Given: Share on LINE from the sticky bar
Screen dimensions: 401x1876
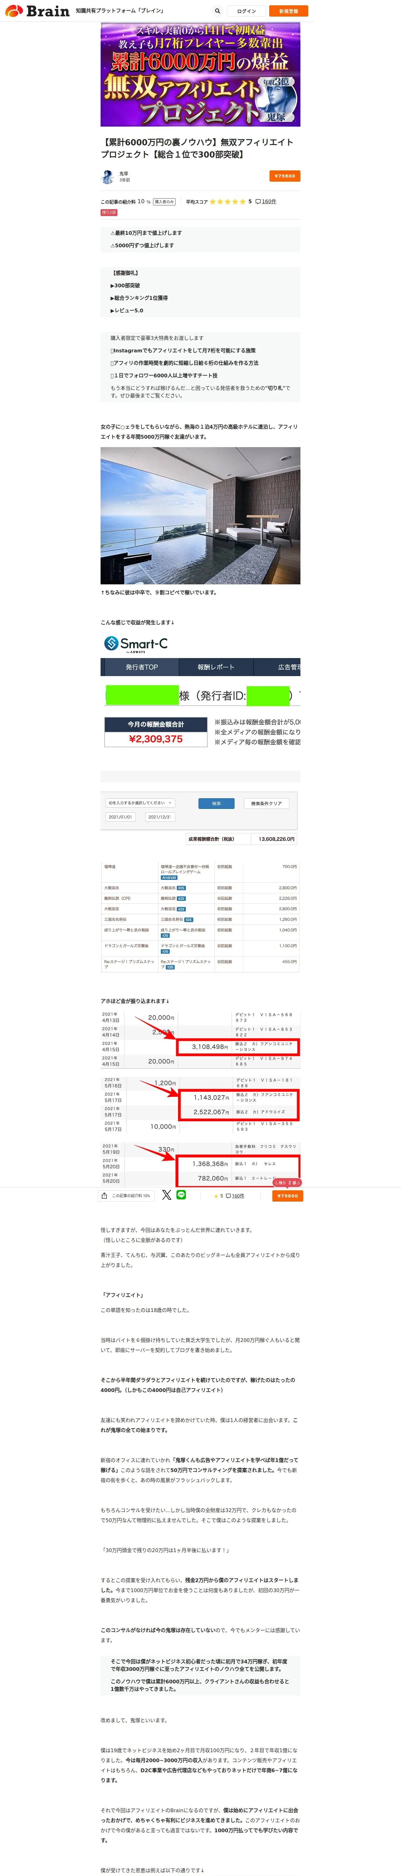Looking at the screenshot, I should click(181, 1195).
